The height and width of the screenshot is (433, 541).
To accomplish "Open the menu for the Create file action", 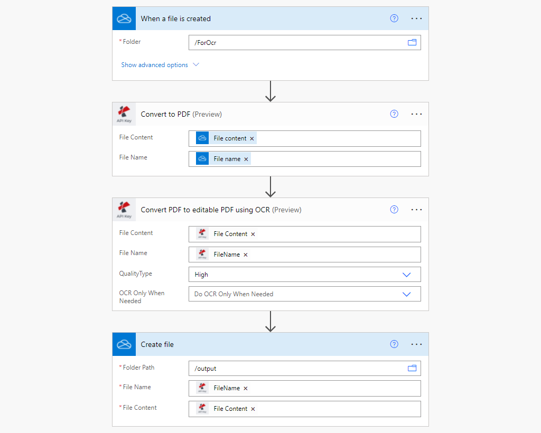I will (x=416, y=344).
